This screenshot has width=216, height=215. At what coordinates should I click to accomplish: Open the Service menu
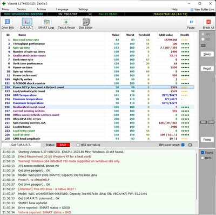point(22,9)
